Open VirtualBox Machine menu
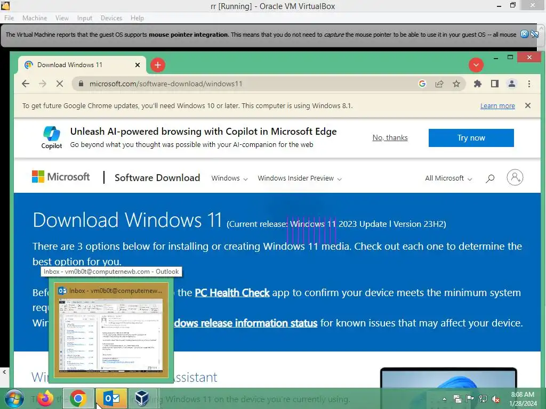Image resolution: width=546 pixels, height=409 pixels. tap(35, 18)
